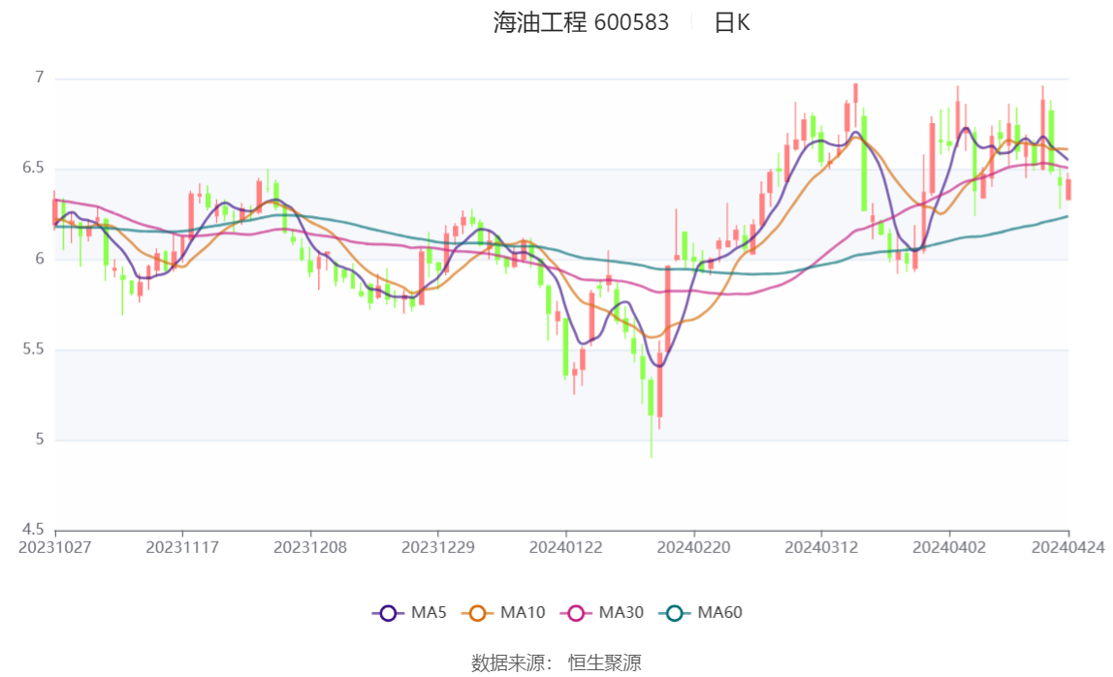The width and height of the screenshot is (1113, 677).
Task: Select the 20240312 x-axis date label
Action: (x=821, y=547)
